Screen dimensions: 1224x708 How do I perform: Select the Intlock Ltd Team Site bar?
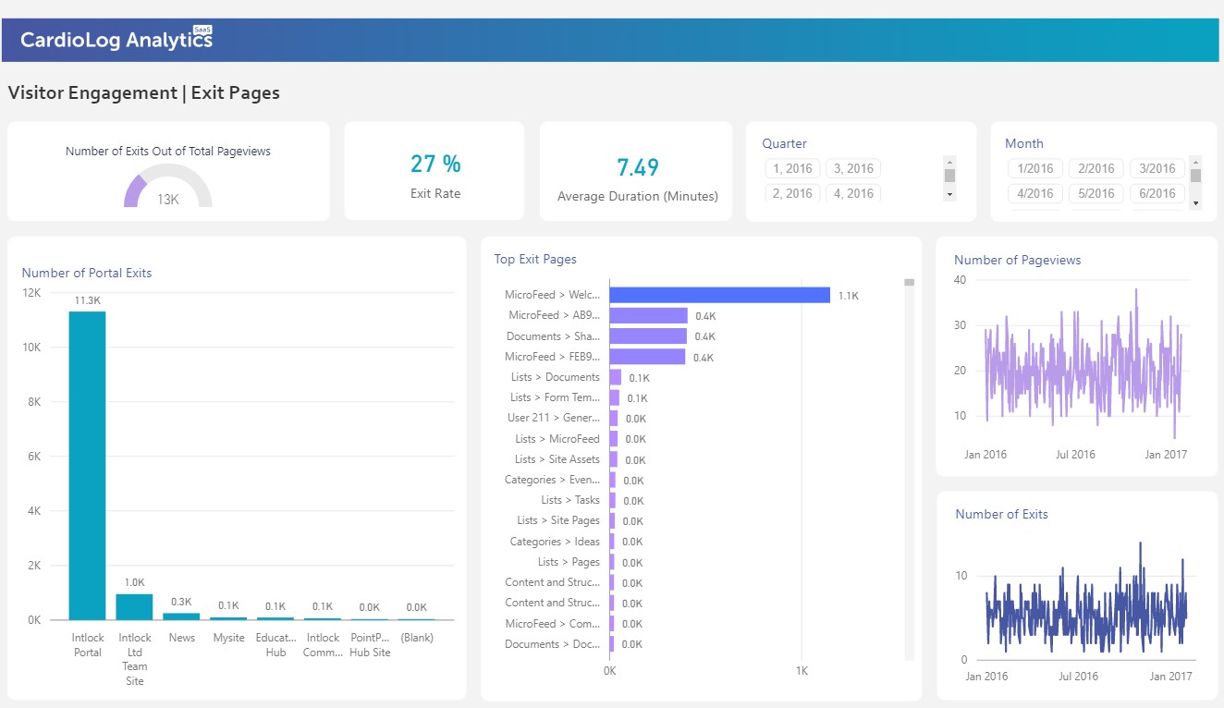[x=135, y=606]
